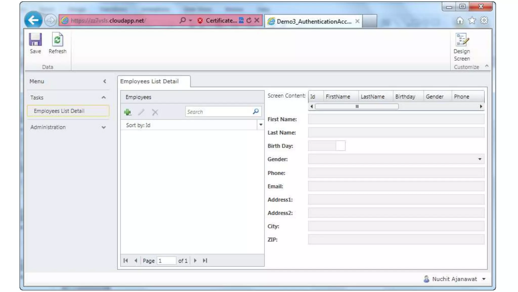Click the Screen Content horizontal scrollbar thumb

pos(357,106)
